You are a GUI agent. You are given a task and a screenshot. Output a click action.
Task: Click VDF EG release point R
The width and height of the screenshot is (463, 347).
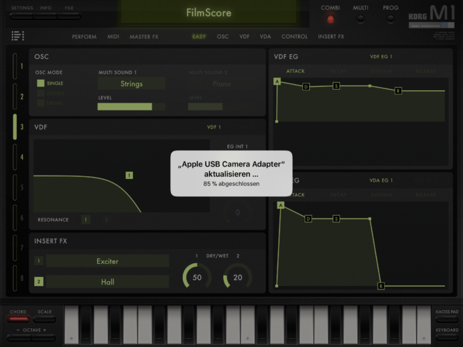[x=398, y=91]
